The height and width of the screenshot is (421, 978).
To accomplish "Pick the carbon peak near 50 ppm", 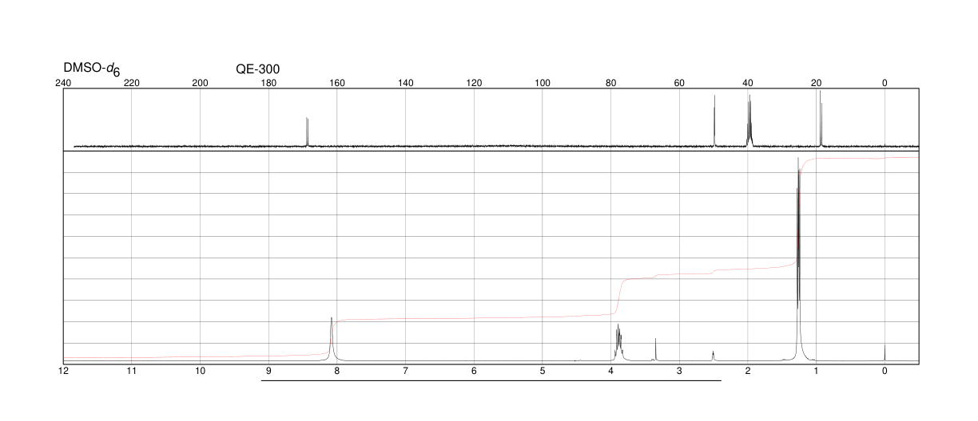I will point(714,120).
